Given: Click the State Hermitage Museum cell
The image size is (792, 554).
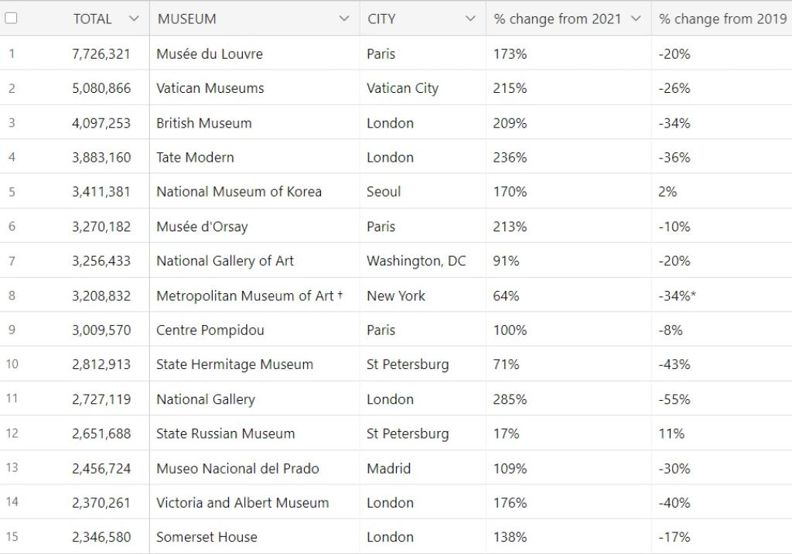Looking at the screenshot, I should (234, 364).
